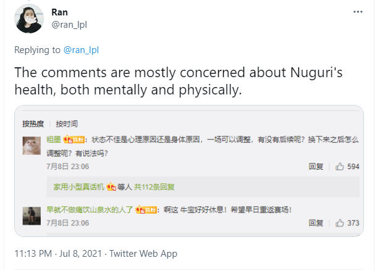Click the fan badge next to 粗墨
Image resolution: width=375 pixels, height=271 pixels.
pos(74,140)
